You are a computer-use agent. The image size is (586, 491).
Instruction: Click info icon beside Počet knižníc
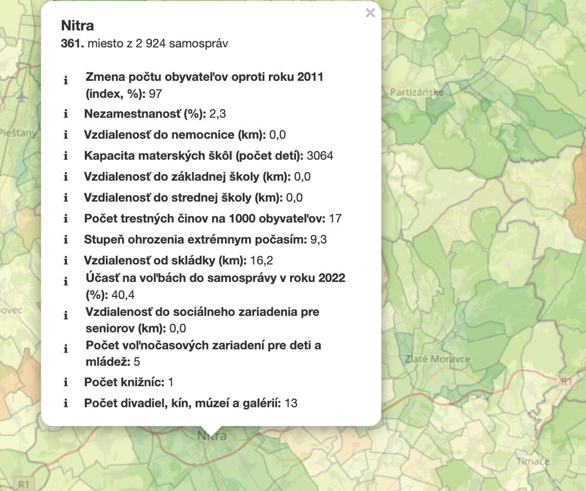(66, 382)
